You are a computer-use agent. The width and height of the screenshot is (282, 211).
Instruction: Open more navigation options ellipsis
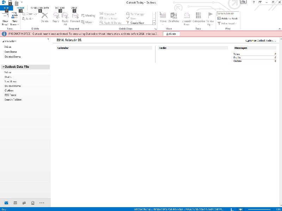coord(42,203)
